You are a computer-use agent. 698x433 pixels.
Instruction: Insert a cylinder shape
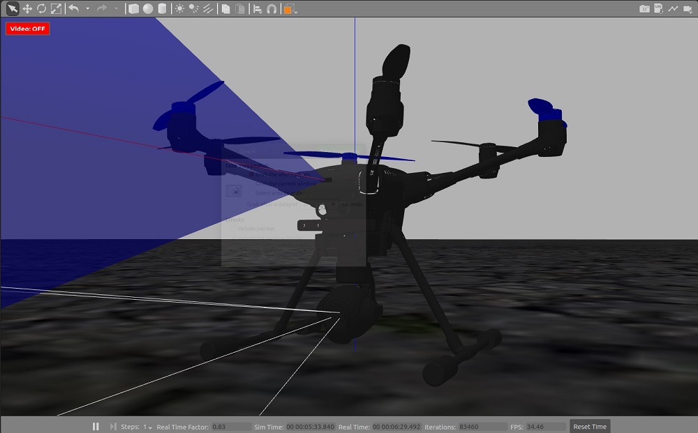tap(162, 9)
